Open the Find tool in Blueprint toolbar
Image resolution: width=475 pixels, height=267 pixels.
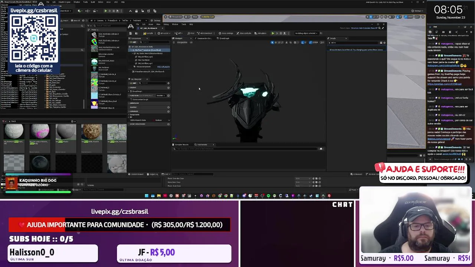[190, 33]
